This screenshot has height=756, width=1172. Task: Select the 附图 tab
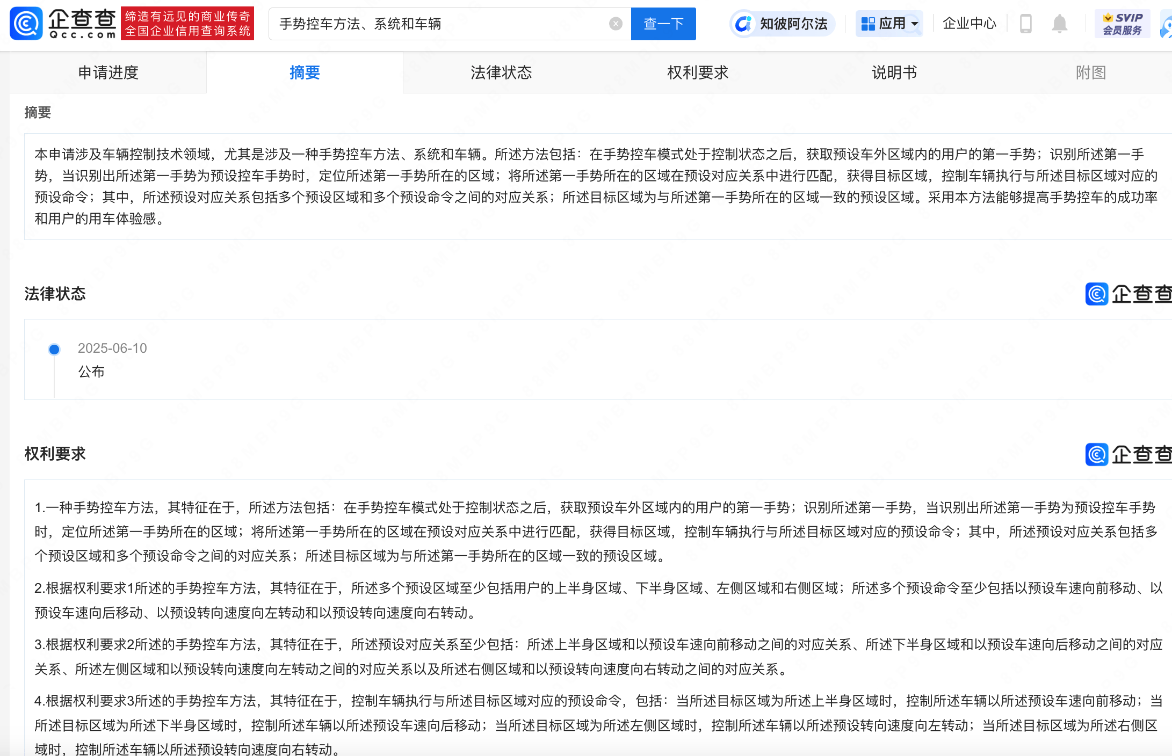click(1091, 72)
